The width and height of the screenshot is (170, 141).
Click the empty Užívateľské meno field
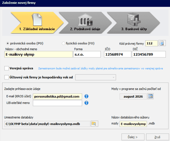pos(58,103)
